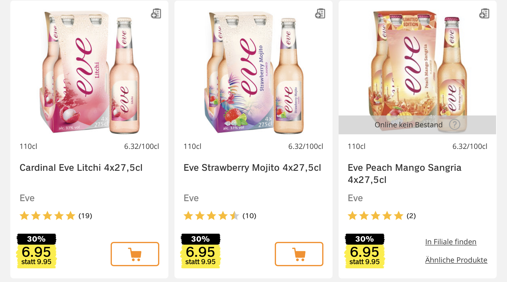Add Eve Strawberry Mojito to cart
The width and height of the screenshot is (507, 282).
(299, 254)
